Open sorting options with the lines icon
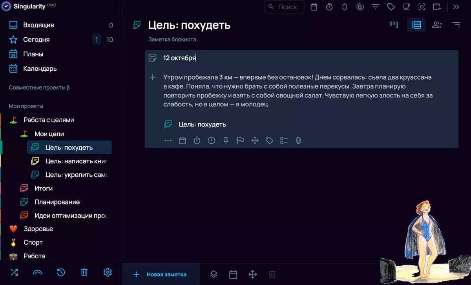This screenshot has width=471, height=285. pos(456,25)
